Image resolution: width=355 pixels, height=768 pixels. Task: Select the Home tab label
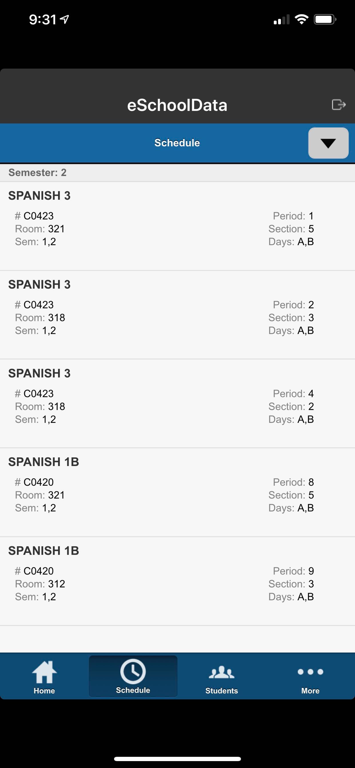(x=44, y=690)
